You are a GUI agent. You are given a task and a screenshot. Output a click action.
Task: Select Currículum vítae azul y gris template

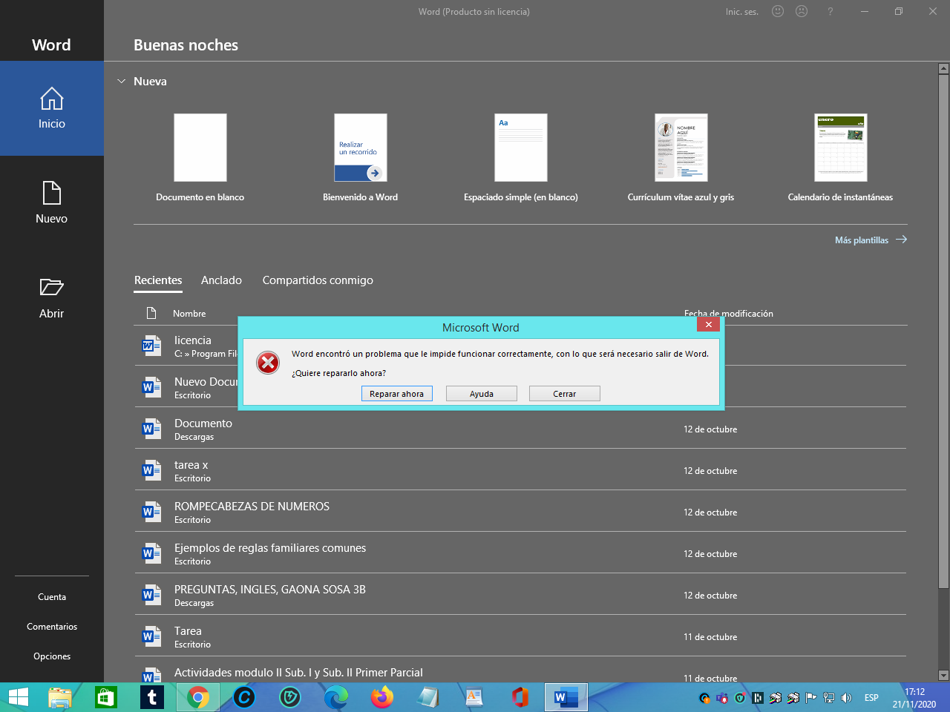pyautogui.click(x=681, y=158)
